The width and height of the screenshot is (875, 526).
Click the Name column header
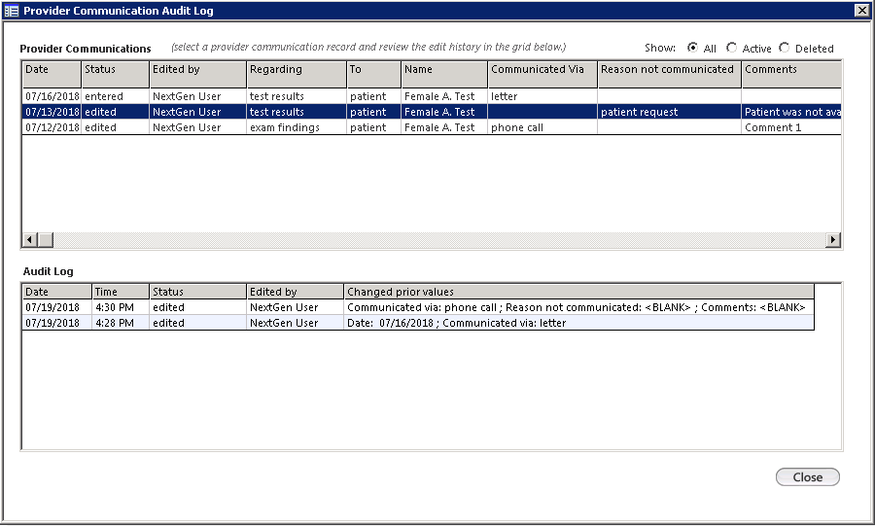pyautogui.click(x=444, y=74)
